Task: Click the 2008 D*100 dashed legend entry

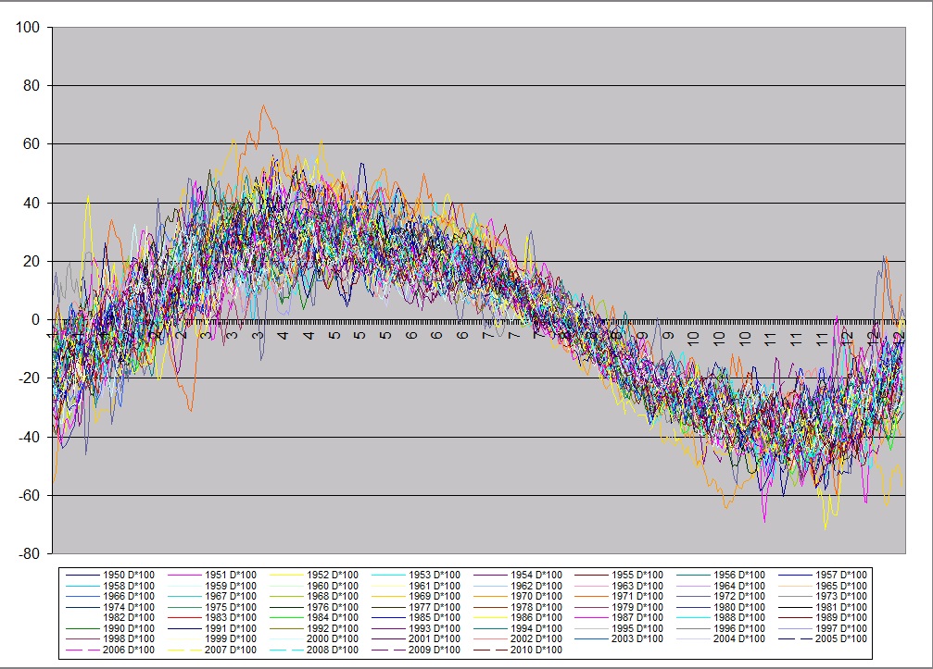Action: point(333,650)
